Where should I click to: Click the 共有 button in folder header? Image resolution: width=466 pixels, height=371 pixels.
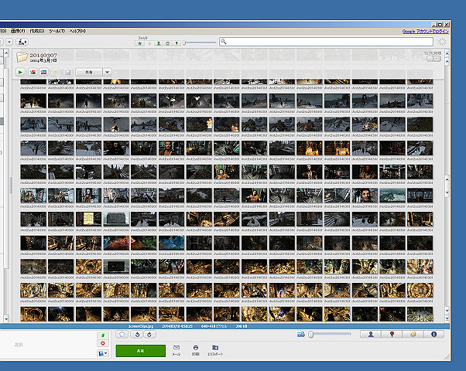coord(89,72)
